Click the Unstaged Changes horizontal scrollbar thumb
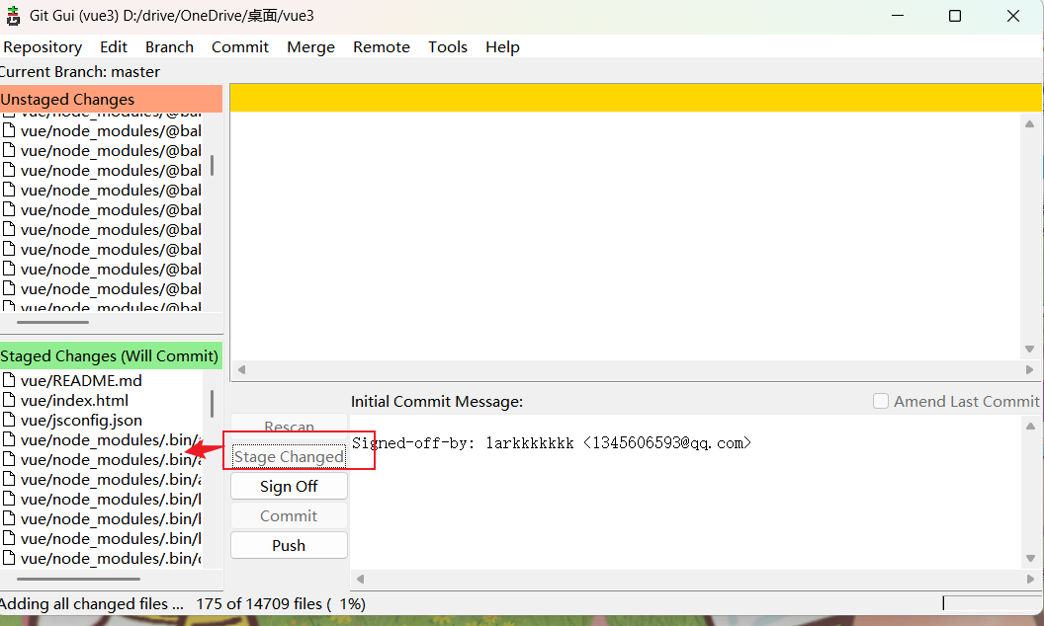The width and height of the screenshot is (1044, 626). pyautogui.click(x=52, y=322)
